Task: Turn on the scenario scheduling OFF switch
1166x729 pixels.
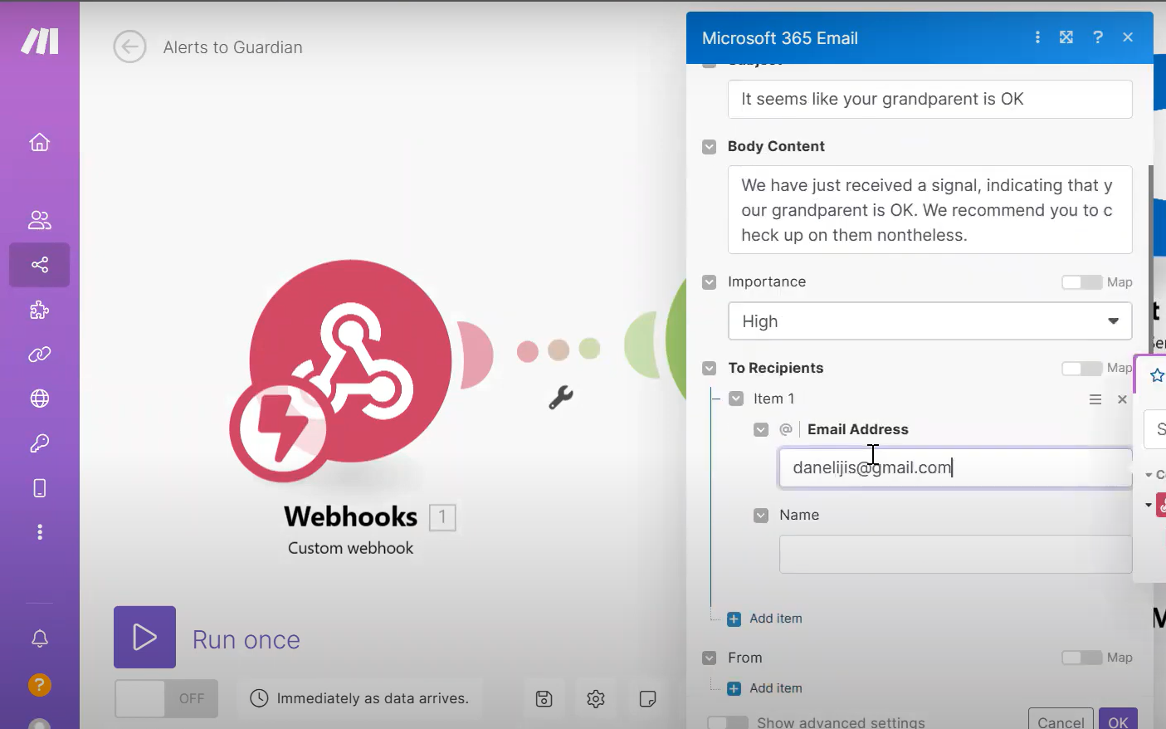Action: point(166,699)
